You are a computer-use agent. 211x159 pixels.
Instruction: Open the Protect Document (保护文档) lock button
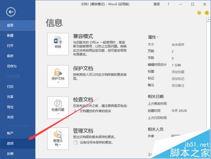58,76
